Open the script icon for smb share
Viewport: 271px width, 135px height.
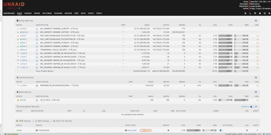pyautogui.click(x=257, y=130)
